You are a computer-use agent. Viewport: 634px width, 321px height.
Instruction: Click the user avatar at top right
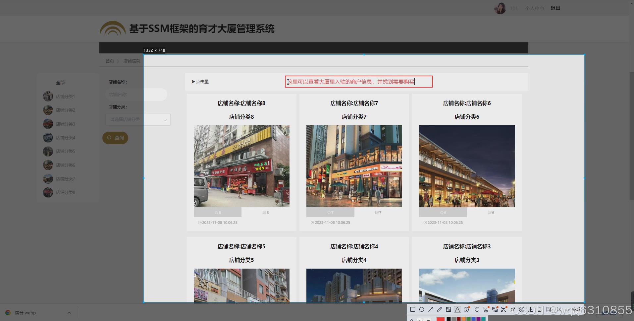point(500,8)
